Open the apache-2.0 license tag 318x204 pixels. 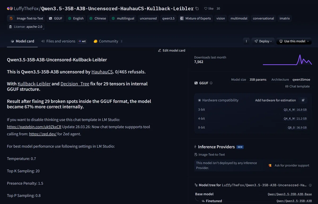coord(26,27)
